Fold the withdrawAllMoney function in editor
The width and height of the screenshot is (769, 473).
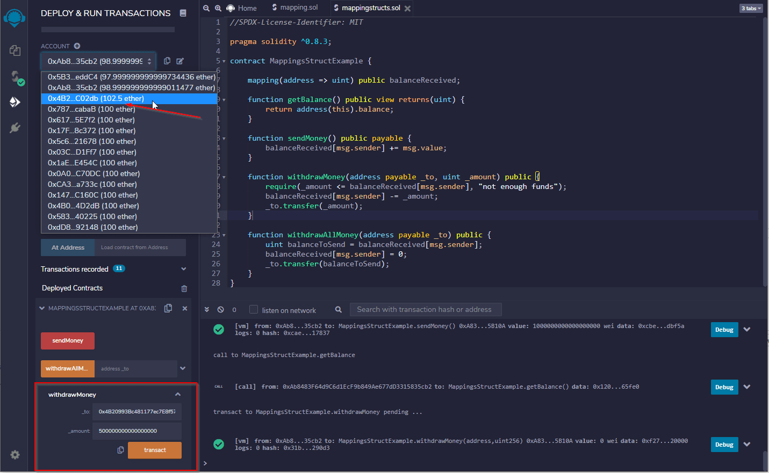click(x=224, y=235)
